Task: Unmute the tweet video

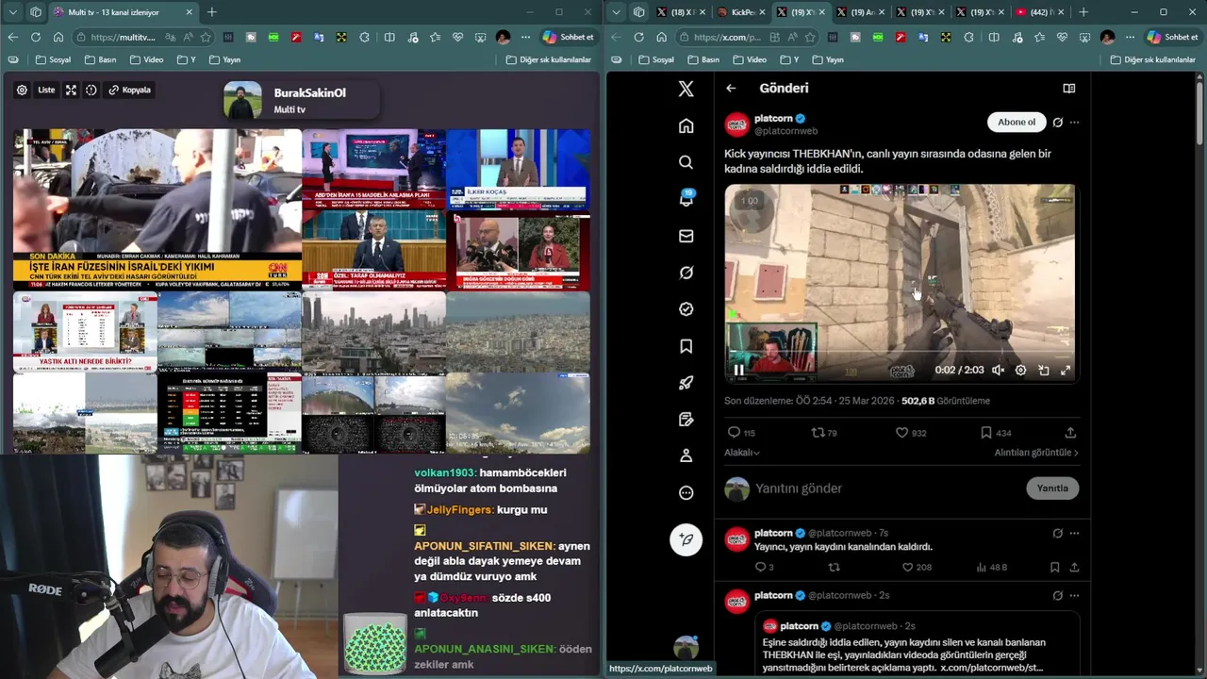Action: coord(998,371)
